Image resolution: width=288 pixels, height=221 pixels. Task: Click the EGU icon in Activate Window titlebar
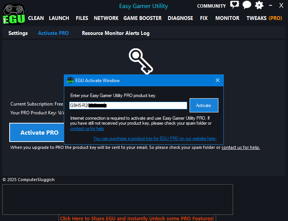click(x=70, y=80)
